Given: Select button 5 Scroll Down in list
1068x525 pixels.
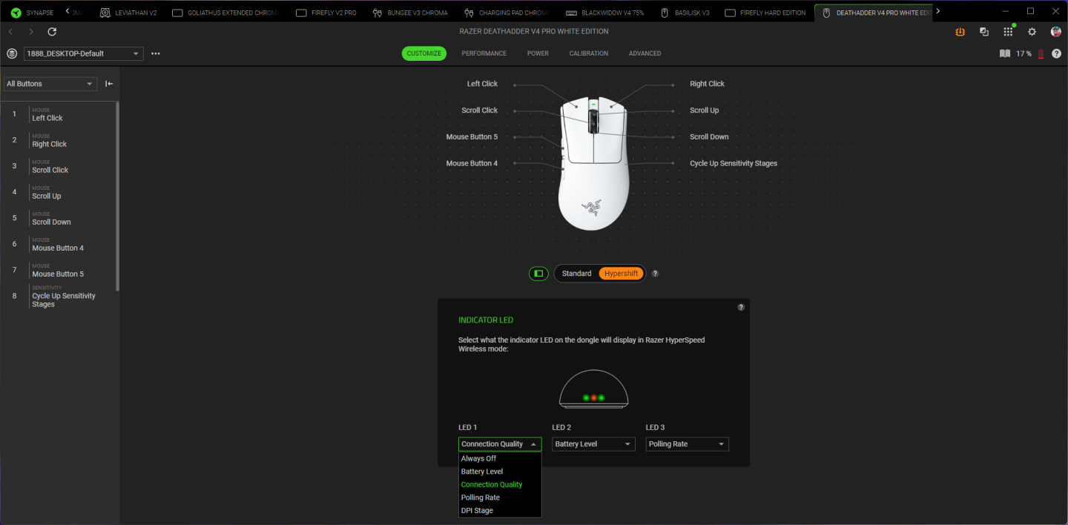Looking at the screenshot, I should [58, 218].
